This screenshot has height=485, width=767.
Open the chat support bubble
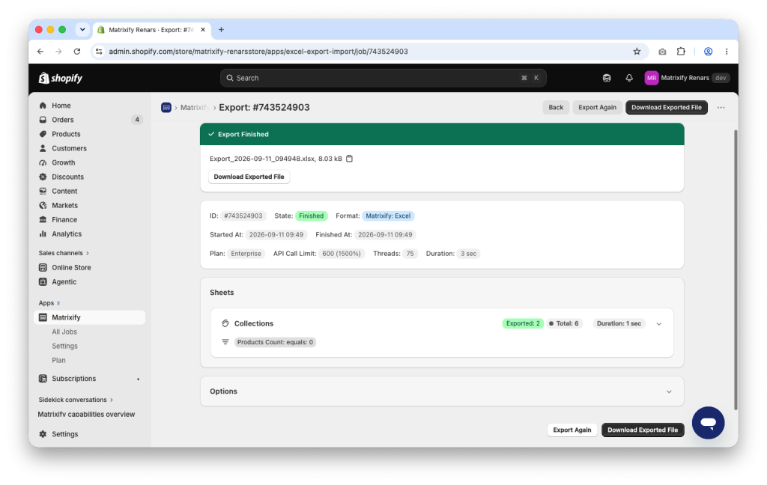pyautogui.click(x=708, y=423)
